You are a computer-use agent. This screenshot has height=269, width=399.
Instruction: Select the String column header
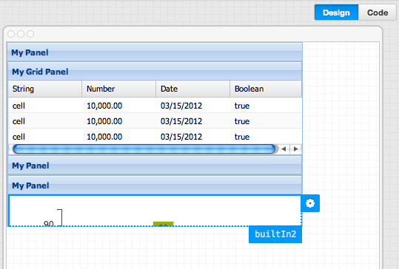coord(45,89)
